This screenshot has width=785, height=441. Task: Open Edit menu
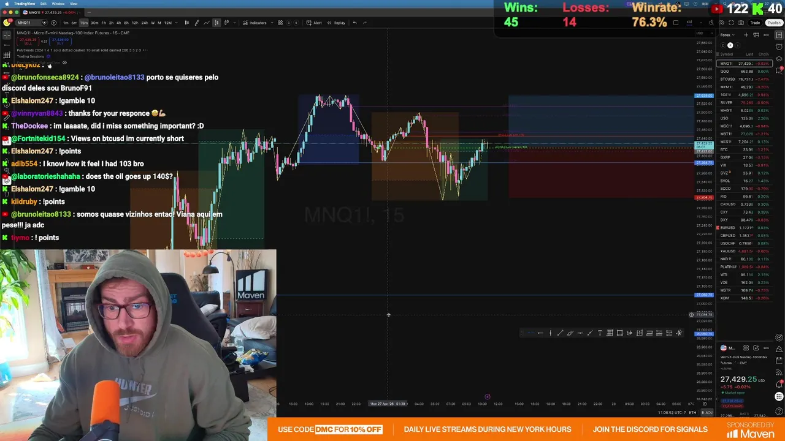(44, 4)
